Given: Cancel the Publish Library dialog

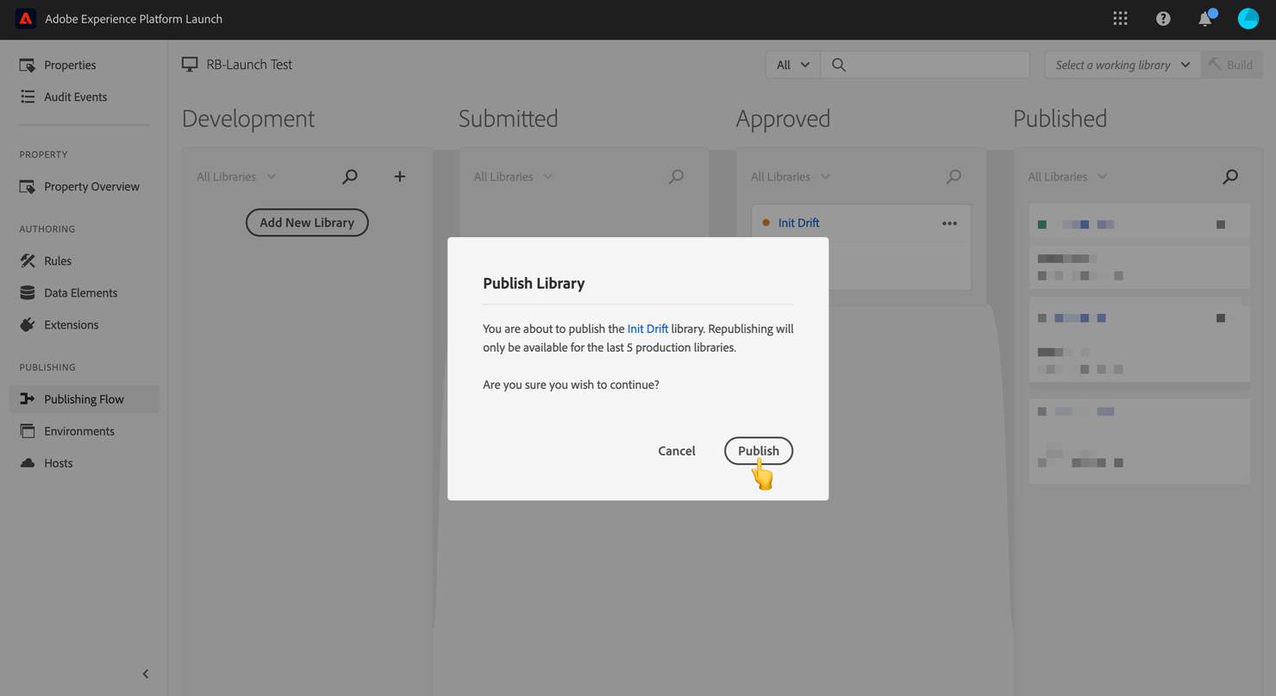Looking at the screenshot, I should point(677,450).
